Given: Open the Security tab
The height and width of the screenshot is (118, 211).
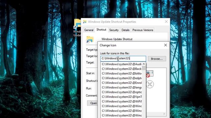Looking at the screenshot, I should point(114,30).
